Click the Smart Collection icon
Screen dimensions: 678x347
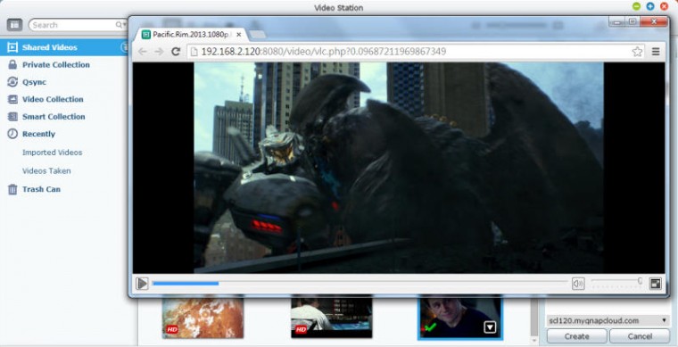(x=12, y=117)
